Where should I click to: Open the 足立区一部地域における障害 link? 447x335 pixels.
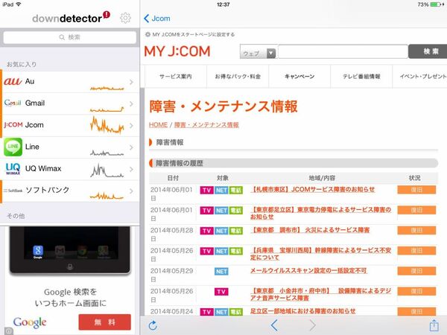pos(303,311)
